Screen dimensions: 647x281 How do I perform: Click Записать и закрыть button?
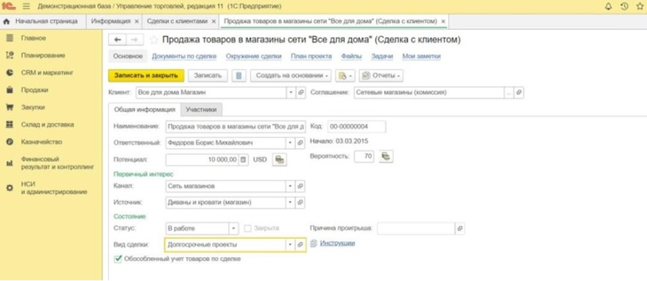pyautogui.click(x=146, y=76)
